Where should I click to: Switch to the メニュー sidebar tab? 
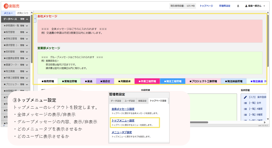click(8, 13)
